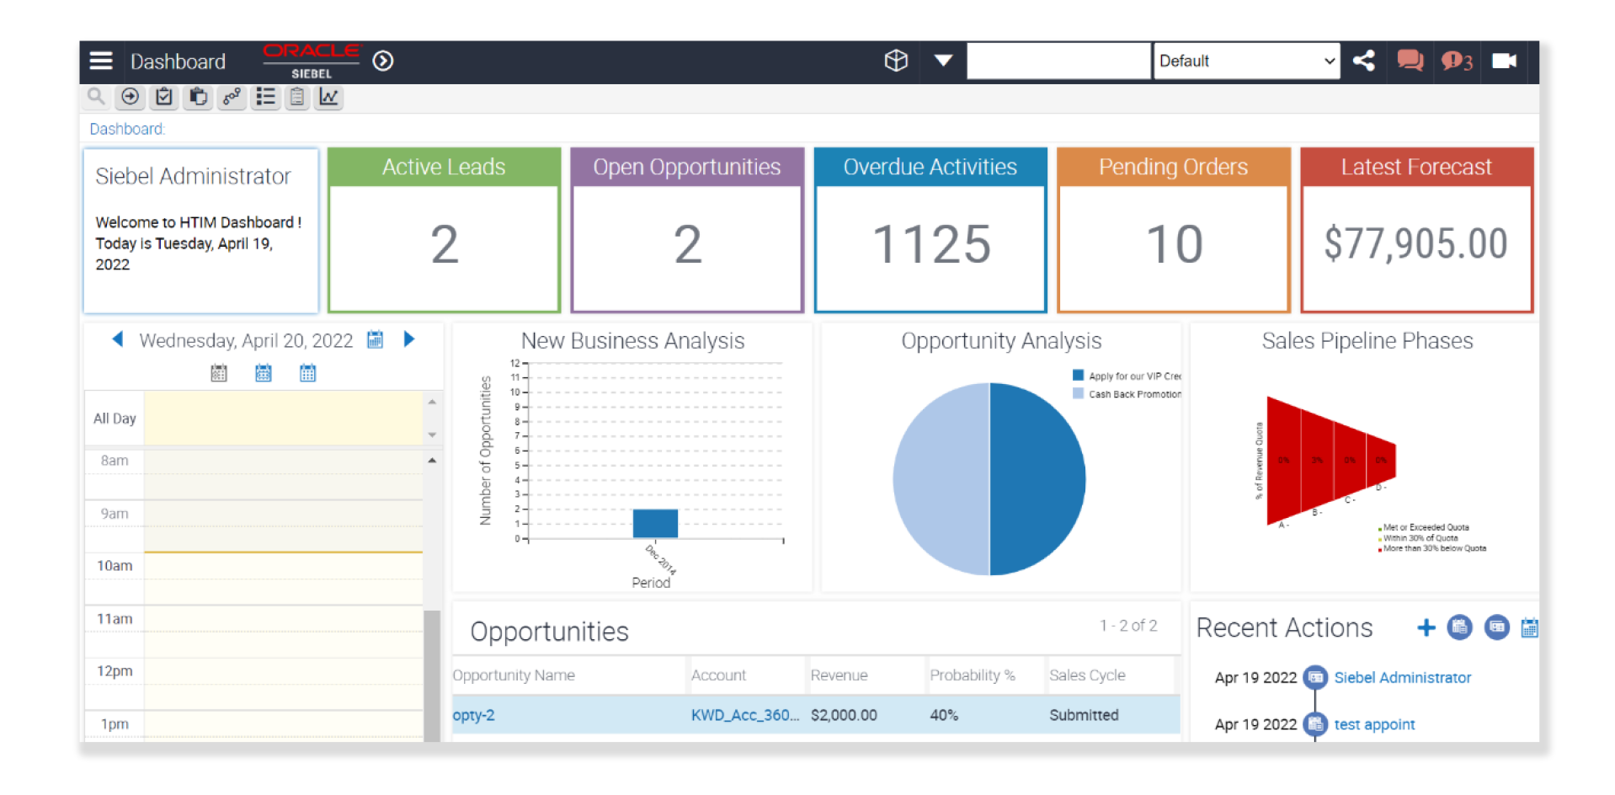The width and height of the screenshot is (1615, 795).
Task: Switch calendar to monthly view
Action: 307,372
